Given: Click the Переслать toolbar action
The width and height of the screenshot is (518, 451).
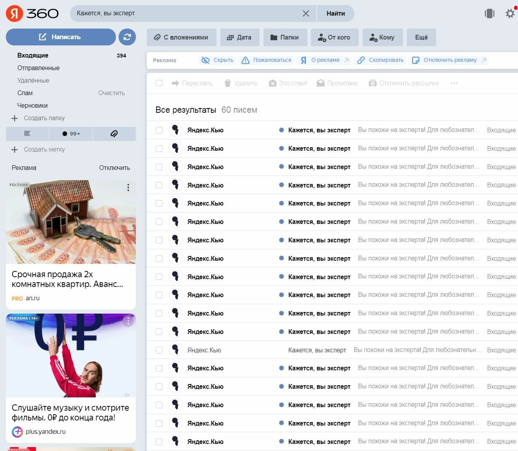Looking at the screenshot, I should 192,83.
